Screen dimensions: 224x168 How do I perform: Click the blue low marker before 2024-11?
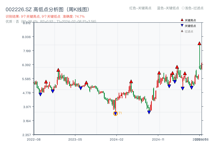[149, 112]
